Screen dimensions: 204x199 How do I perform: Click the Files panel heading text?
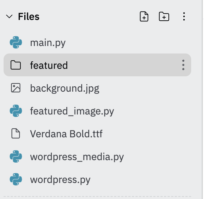coord(29,16)
